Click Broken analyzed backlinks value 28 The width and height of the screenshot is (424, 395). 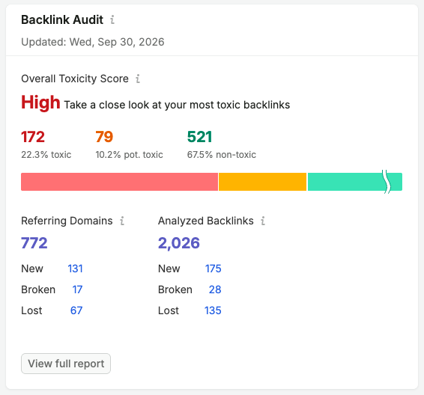[215, 290]
